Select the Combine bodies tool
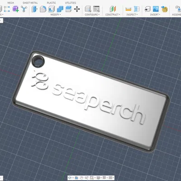Screen dimensions: 181x181 coord(60,9)
